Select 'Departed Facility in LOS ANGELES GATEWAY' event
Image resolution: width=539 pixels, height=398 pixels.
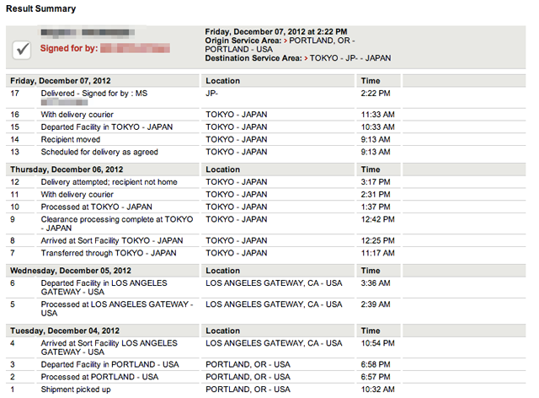(x=104, y=288)
